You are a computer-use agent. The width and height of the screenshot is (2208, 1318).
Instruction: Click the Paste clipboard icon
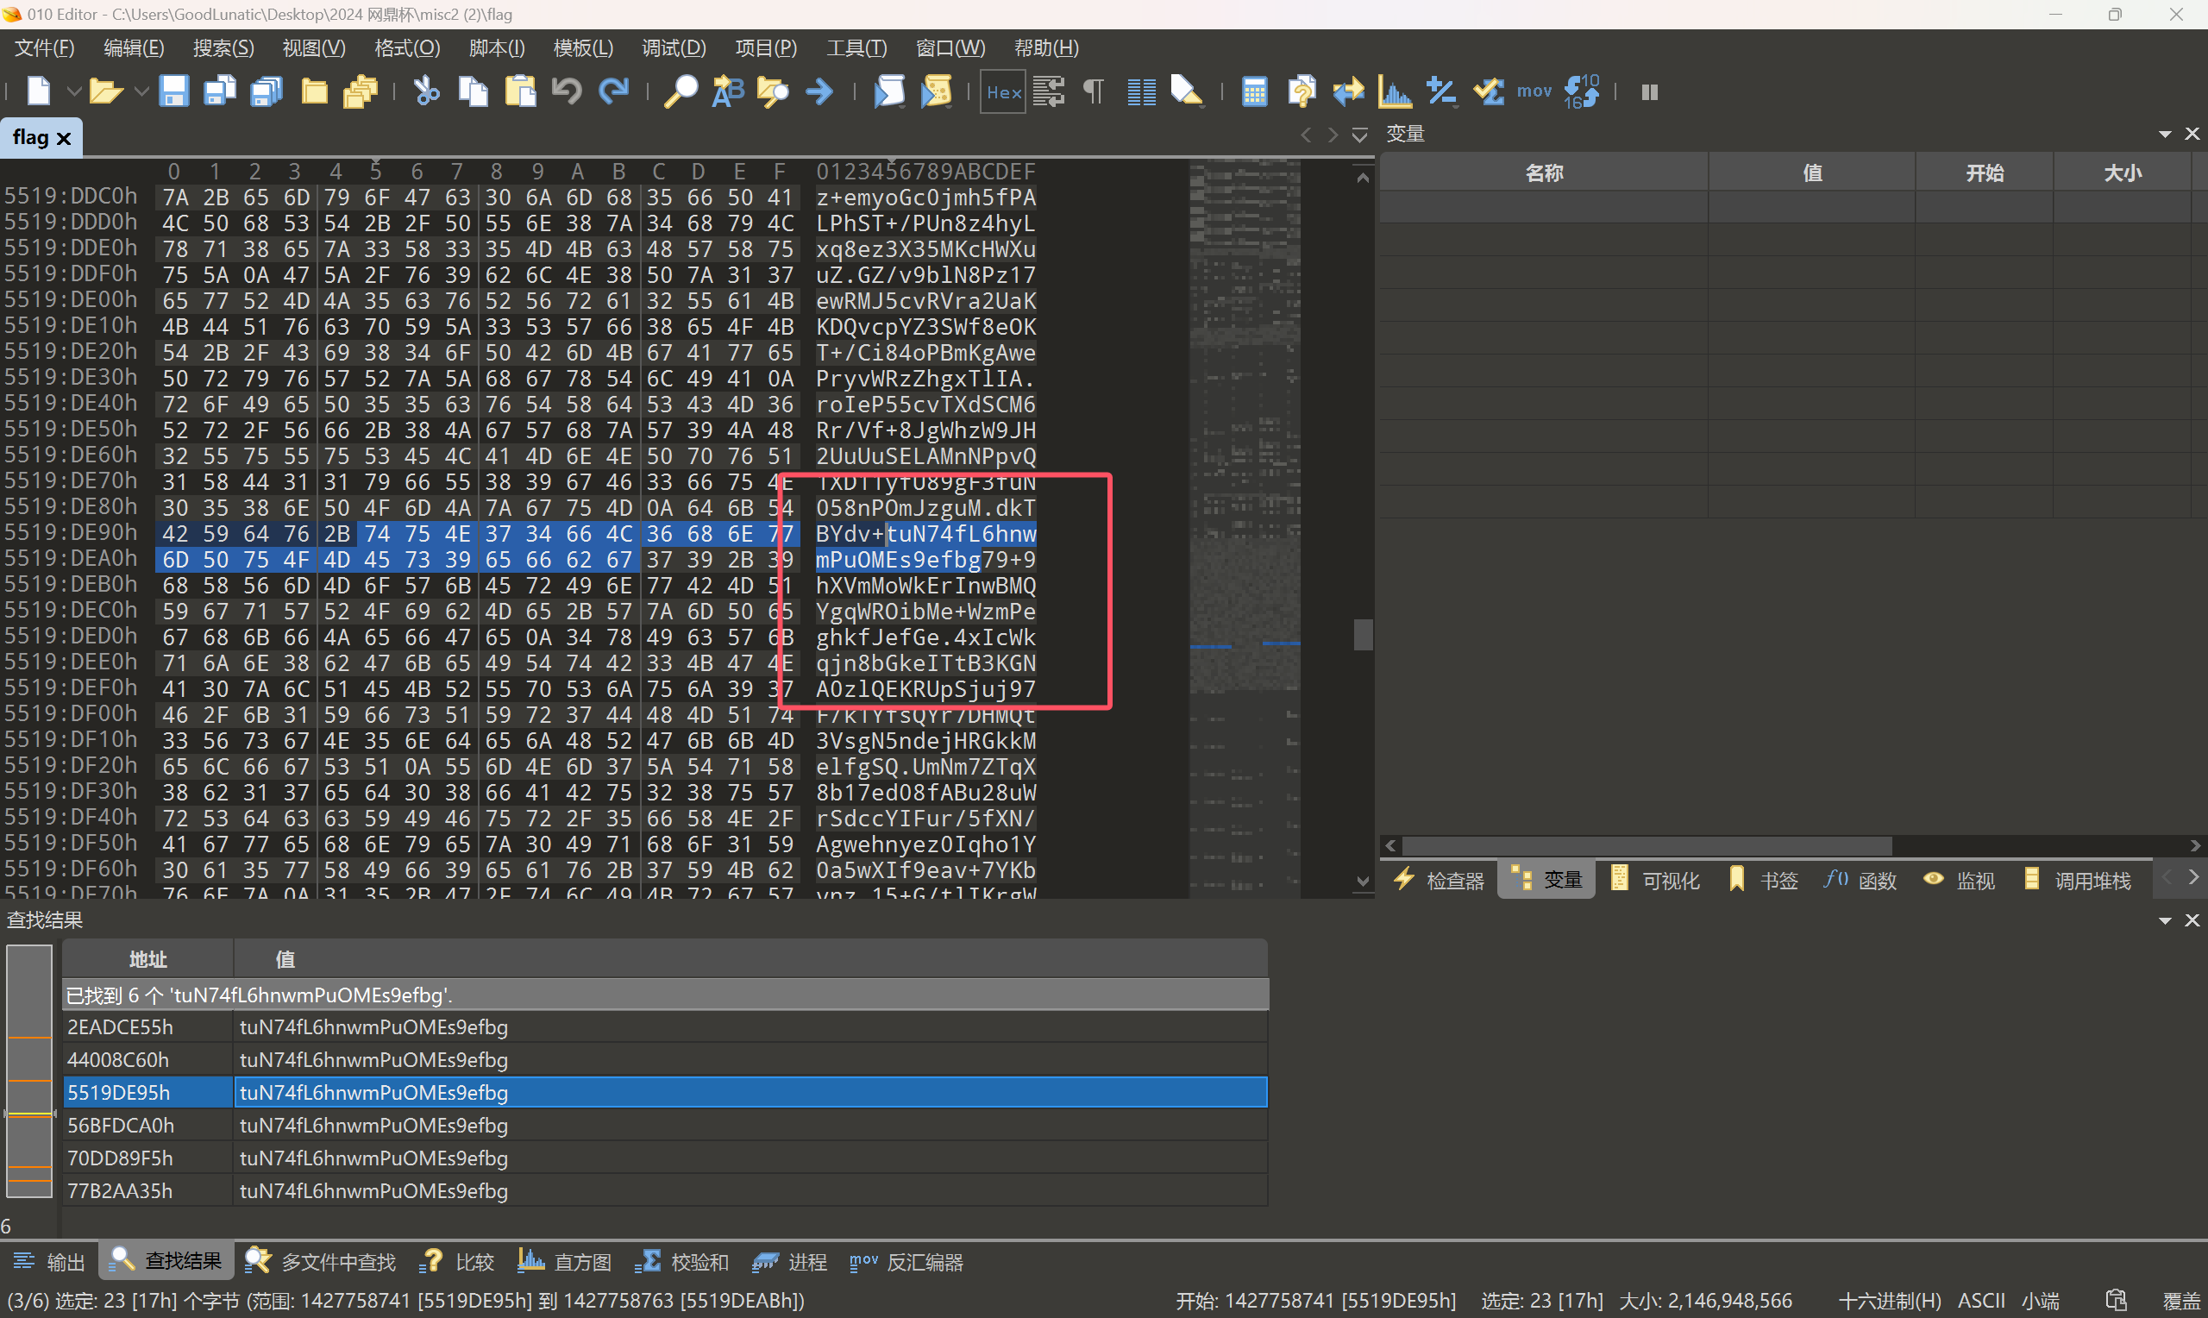point(520,91)
